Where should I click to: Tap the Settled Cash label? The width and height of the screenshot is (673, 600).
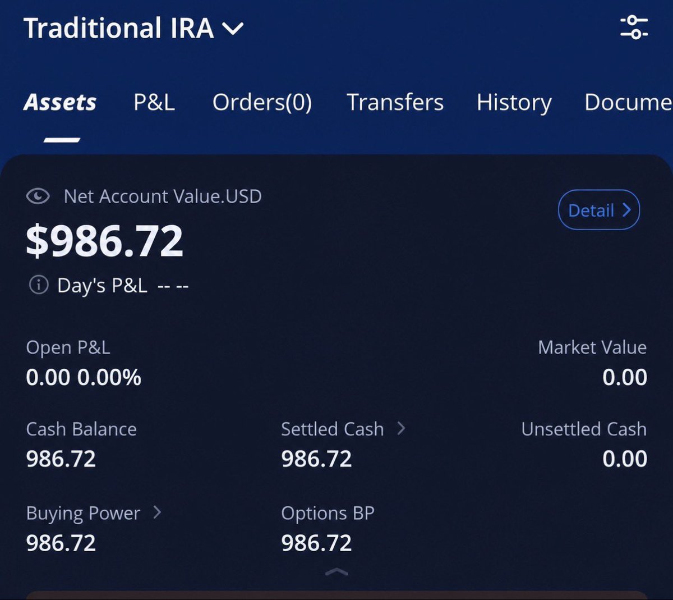coord(332,429)
